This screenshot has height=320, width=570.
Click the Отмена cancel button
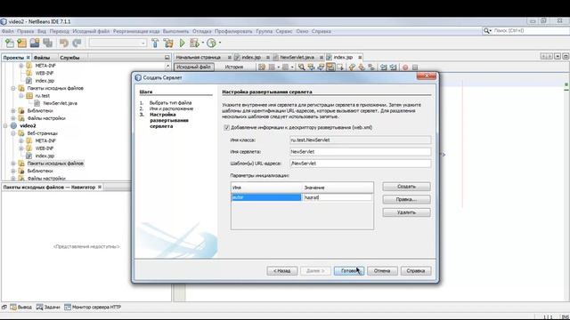click(382, 270)
